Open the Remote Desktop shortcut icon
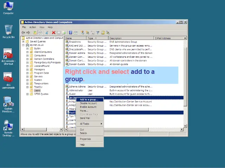Screen dimensions: 225x168 [x=8, y=127]
